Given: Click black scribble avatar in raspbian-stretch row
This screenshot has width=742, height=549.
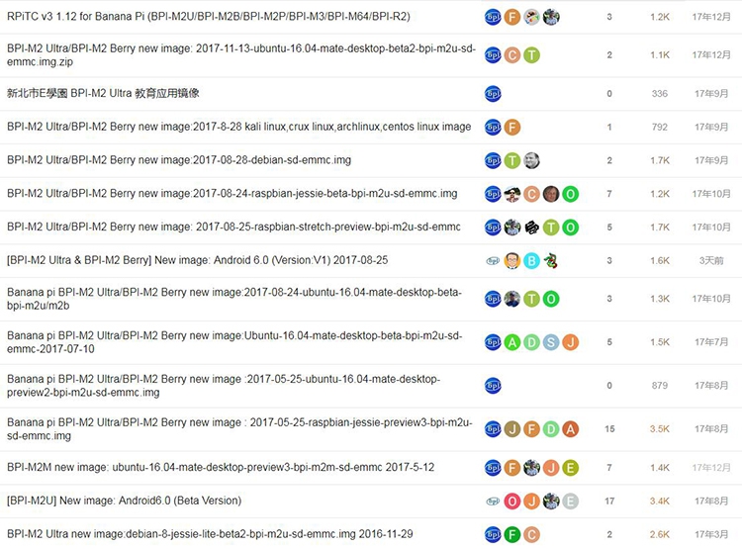Looking at the screenshot, I should click(531, 228).
